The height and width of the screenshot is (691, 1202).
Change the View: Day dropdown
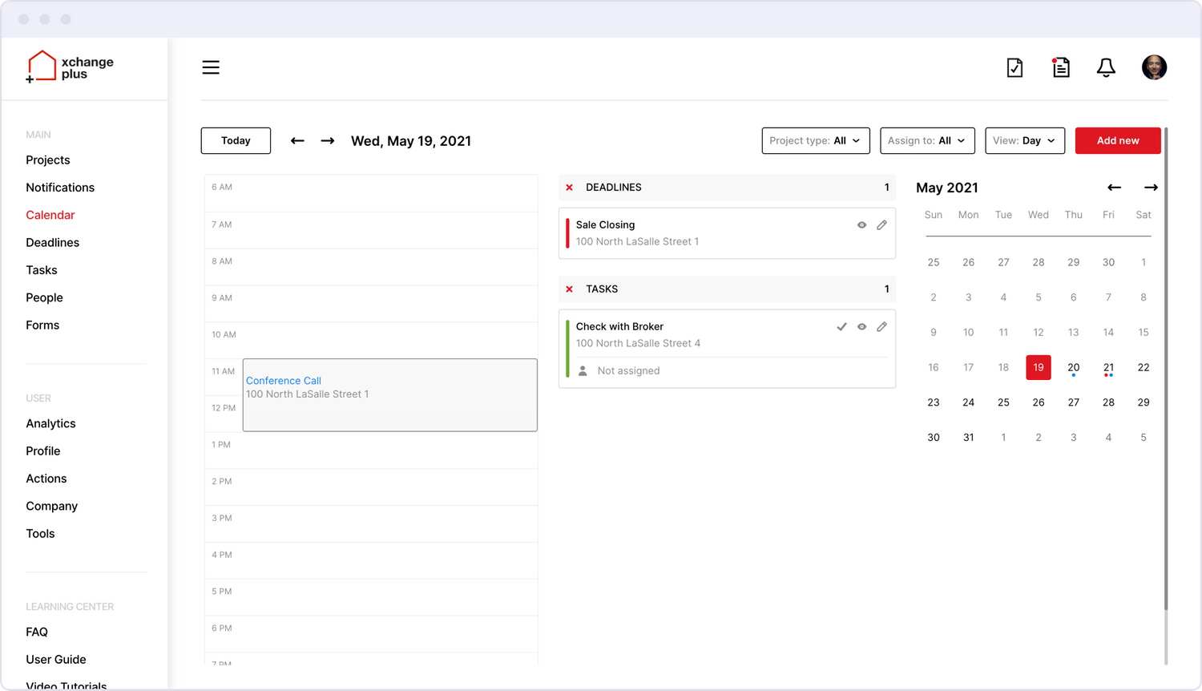pos(1025,141)
